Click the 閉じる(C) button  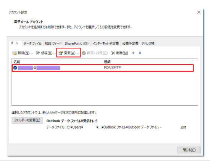189,150
